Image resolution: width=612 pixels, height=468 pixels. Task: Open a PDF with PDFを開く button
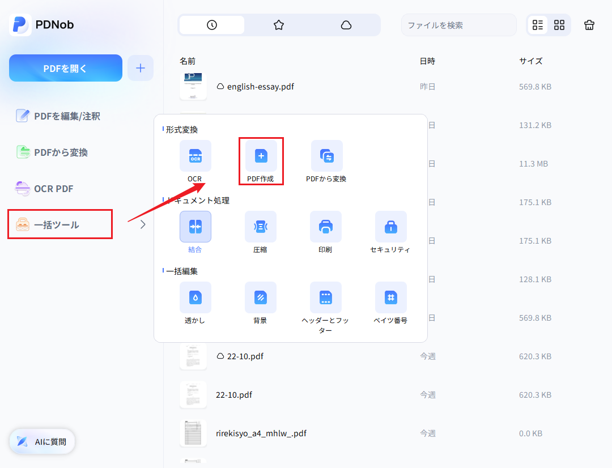pos(66,69)
